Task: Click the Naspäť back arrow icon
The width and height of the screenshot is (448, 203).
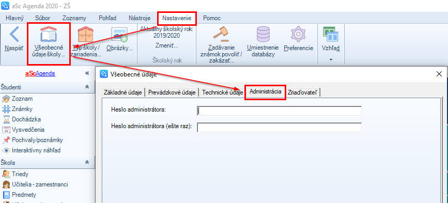Action: click(x=14, y=35)
